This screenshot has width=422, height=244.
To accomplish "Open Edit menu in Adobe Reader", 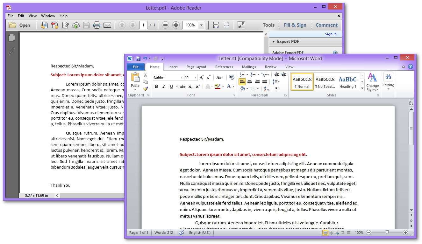I will click(21, 16).
